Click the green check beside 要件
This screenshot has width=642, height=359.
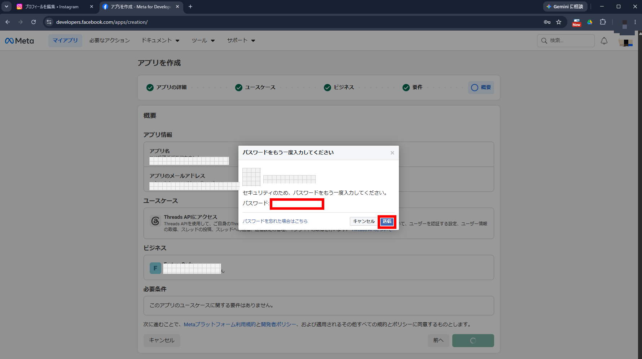[406, 88]
